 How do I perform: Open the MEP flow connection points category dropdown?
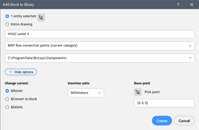(x=190, y=46)
